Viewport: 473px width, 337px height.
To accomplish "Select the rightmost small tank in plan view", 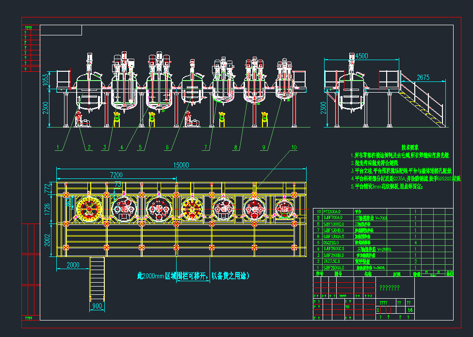I will coord(284,208).
